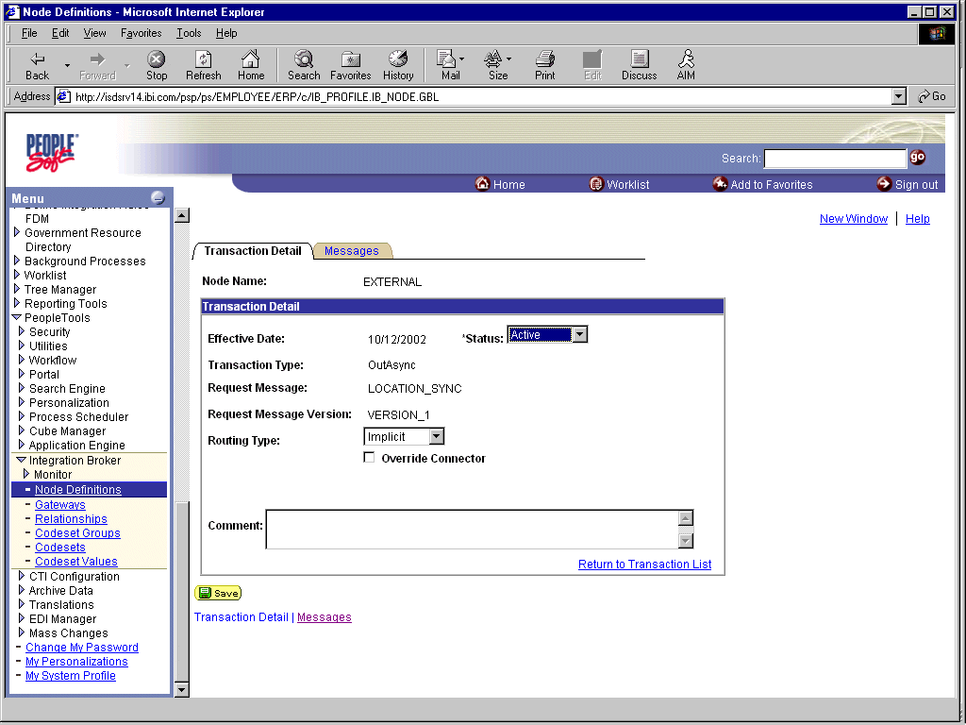Expand the Security menu item
966x725 pixels.
[21, 331]
